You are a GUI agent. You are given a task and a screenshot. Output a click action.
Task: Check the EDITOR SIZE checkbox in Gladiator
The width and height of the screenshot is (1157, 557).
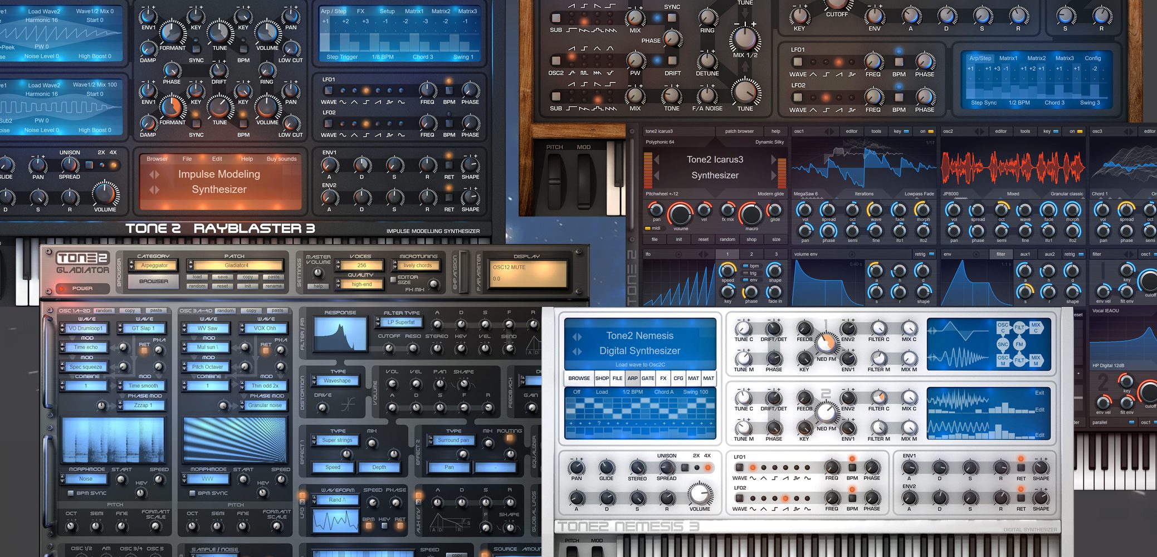coord(393,280)
